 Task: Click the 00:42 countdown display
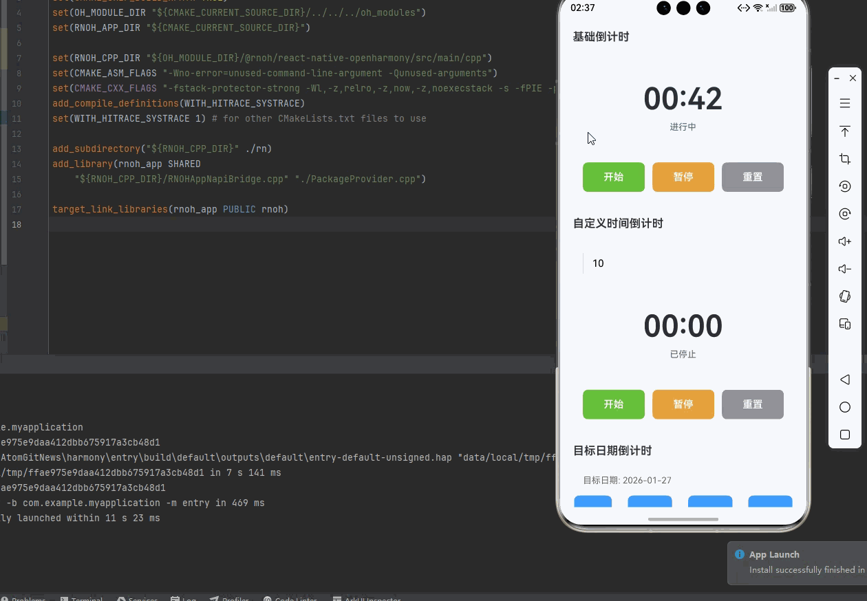[x=683, y=98]
